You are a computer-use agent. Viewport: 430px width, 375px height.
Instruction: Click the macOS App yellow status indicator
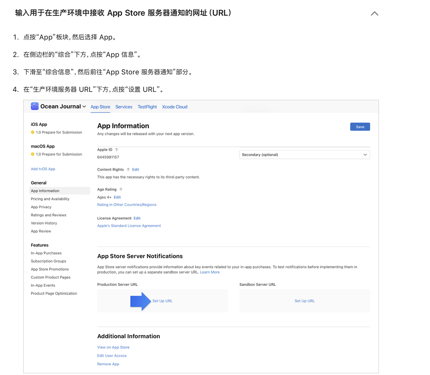tap(33, 154)
